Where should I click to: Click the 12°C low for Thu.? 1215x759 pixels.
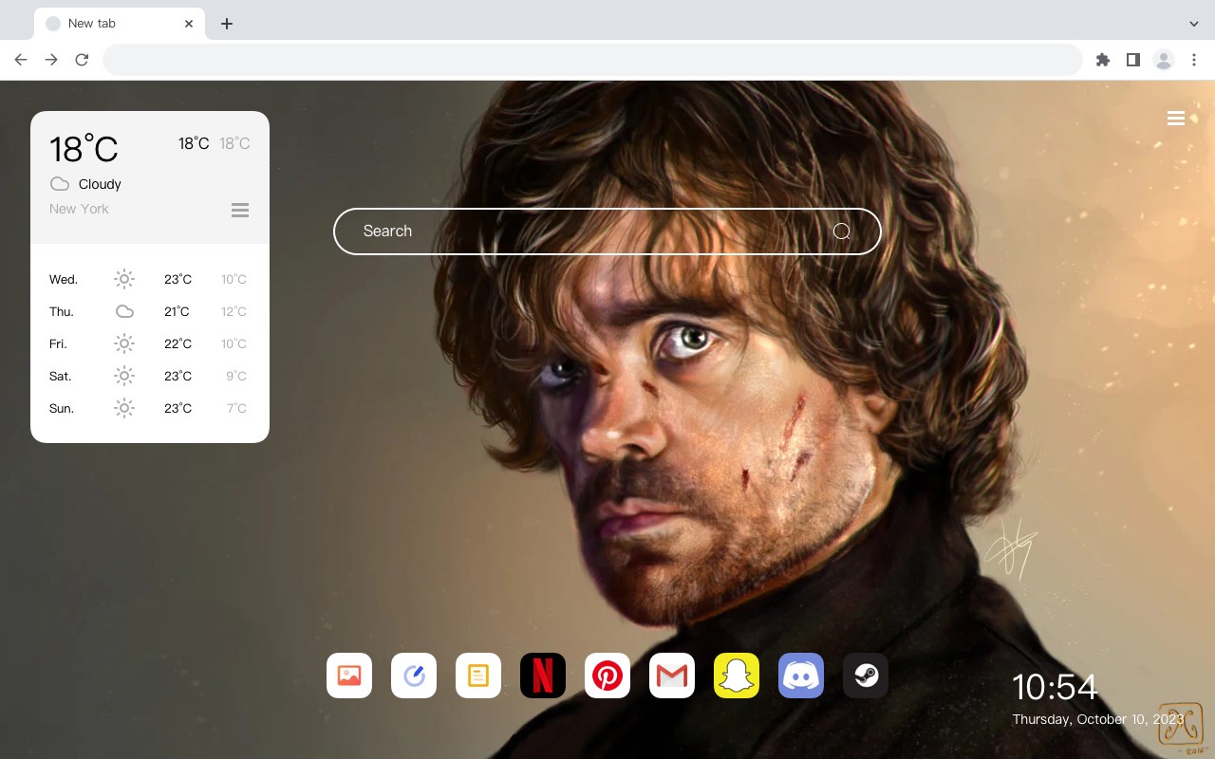(x=234, y=311)
